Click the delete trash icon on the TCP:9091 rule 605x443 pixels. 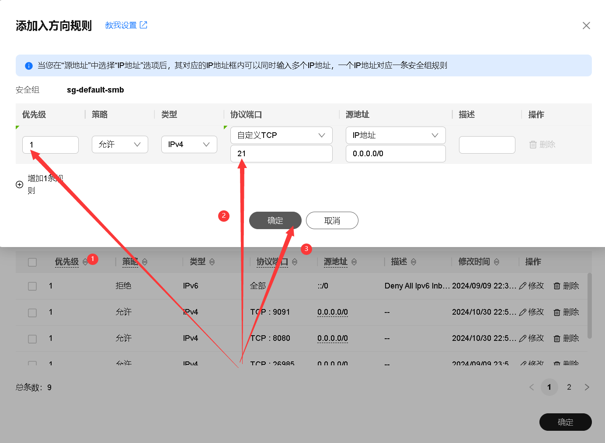[556, 312]
